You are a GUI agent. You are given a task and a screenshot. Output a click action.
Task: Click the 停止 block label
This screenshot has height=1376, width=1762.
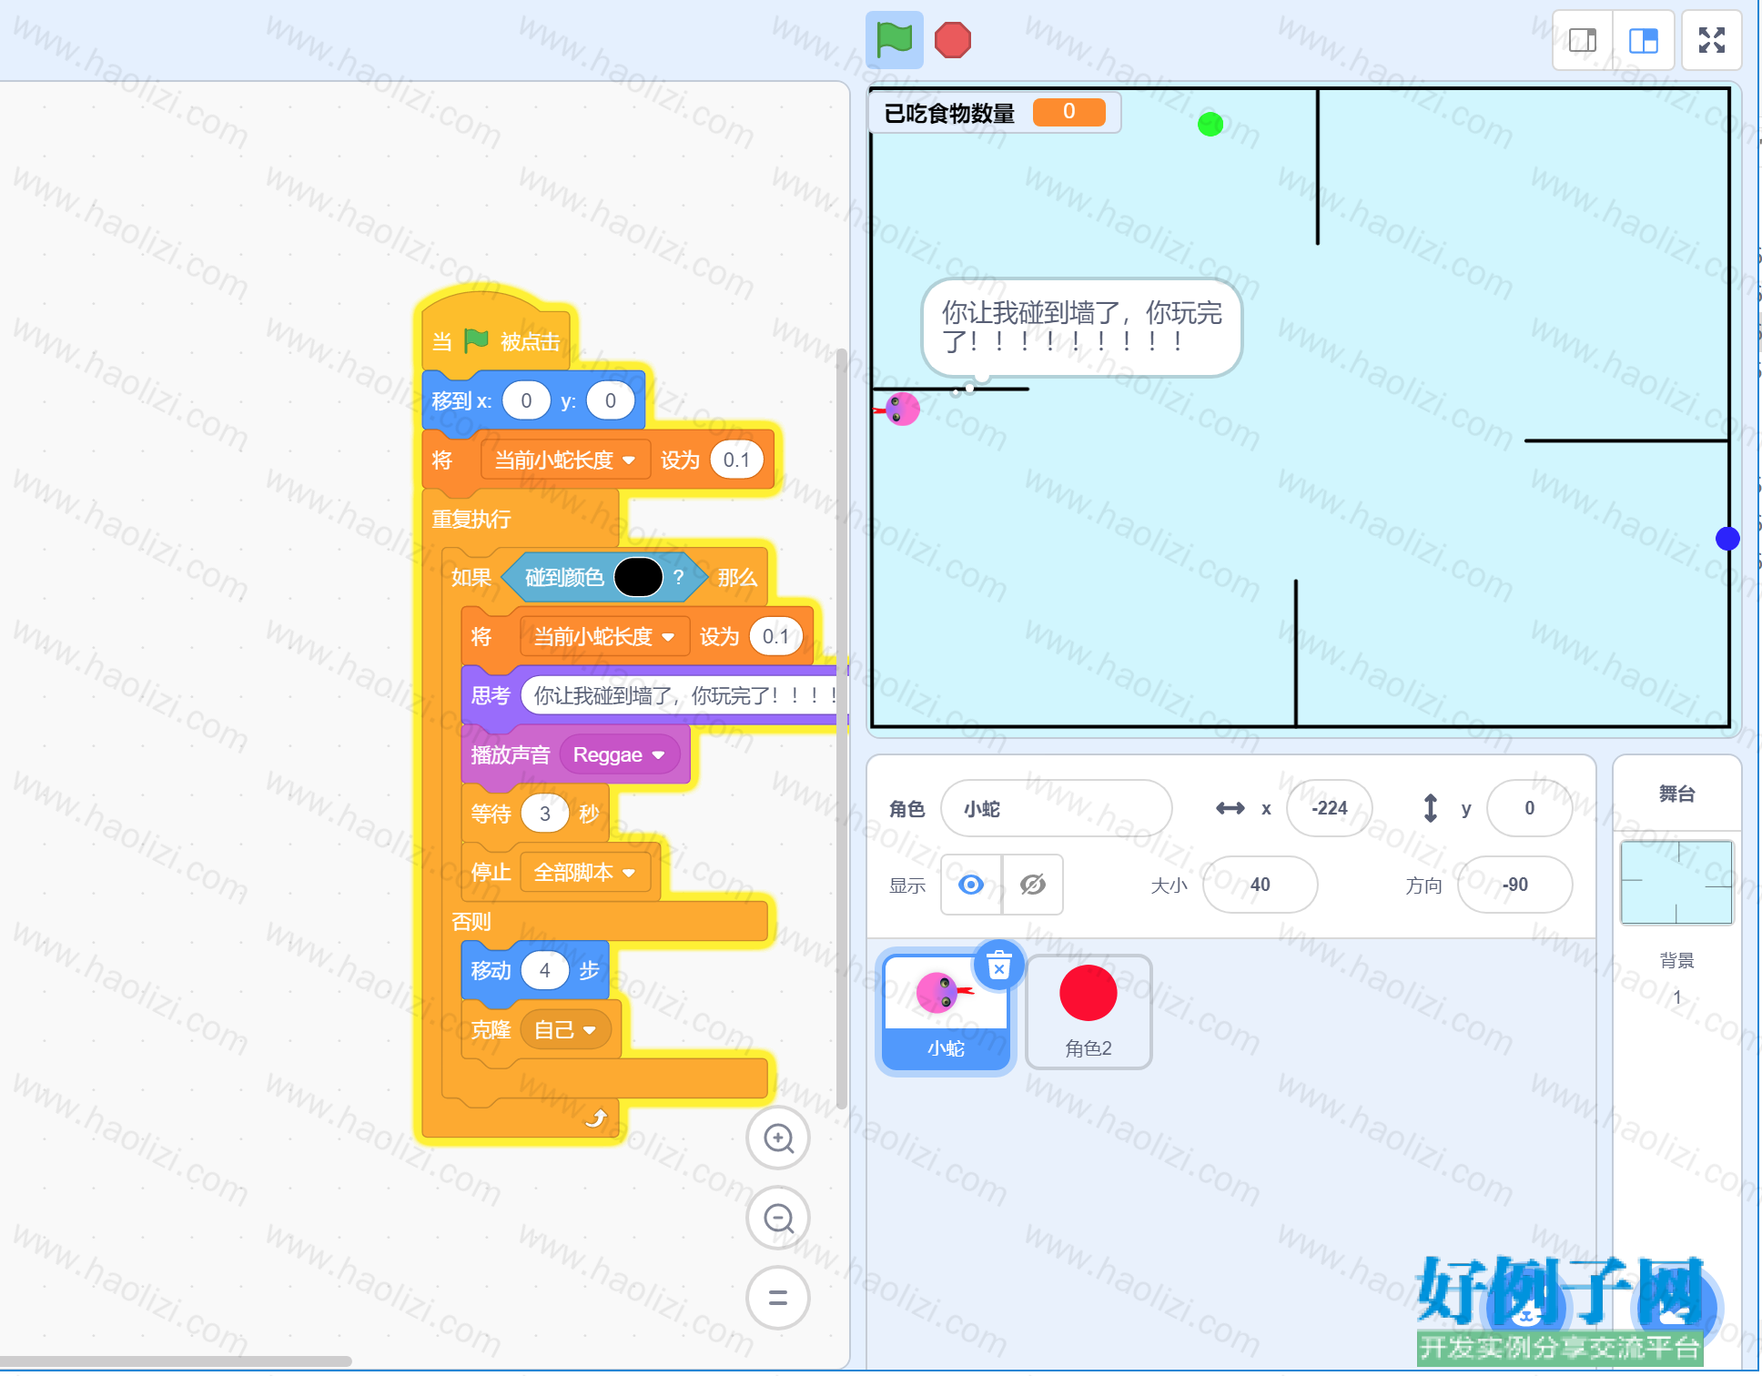click(x=491, y=873)
